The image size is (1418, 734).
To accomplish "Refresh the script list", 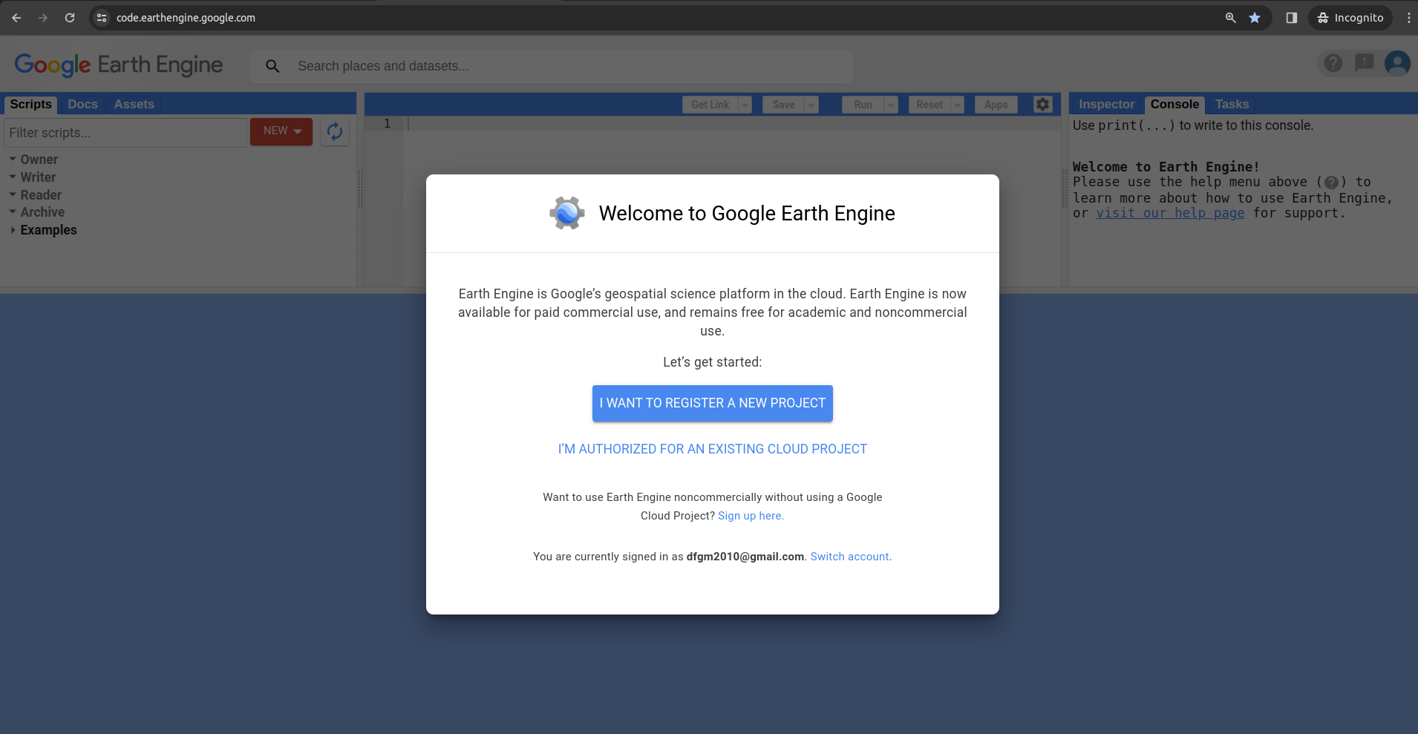I will pyautogui.click(x=335, y=131).
